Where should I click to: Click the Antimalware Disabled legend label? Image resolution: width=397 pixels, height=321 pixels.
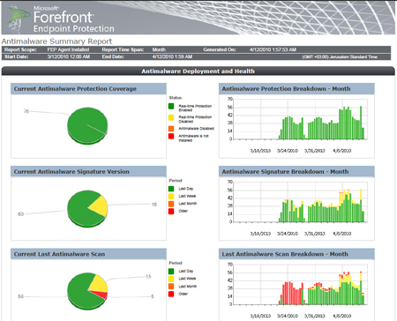(196, 129)
